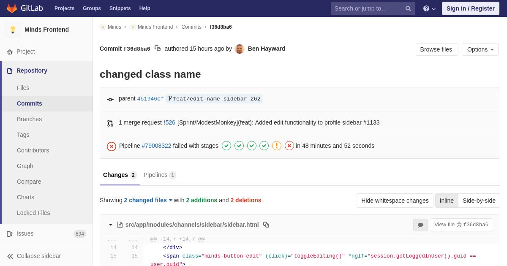Click Hide whitespace changes button
The image size is (507, 266).
[395, 201]
